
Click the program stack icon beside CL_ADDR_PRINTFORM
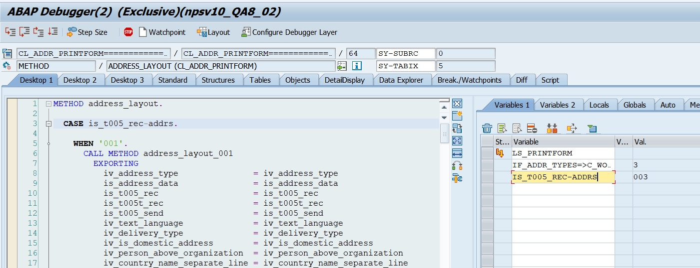click(x=7, y=53)
